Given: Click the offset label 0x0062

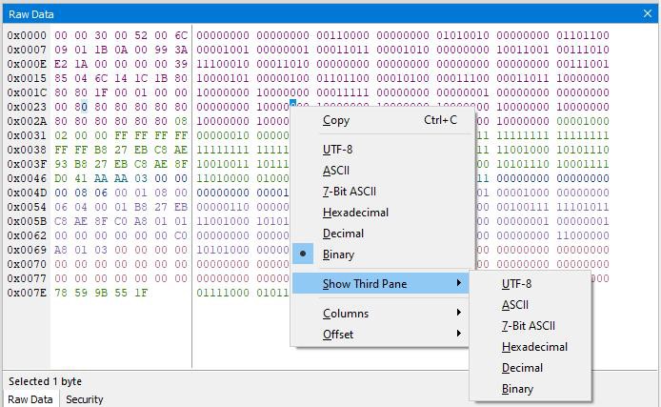Looking at the screenshot, I should tap(27, 235).
